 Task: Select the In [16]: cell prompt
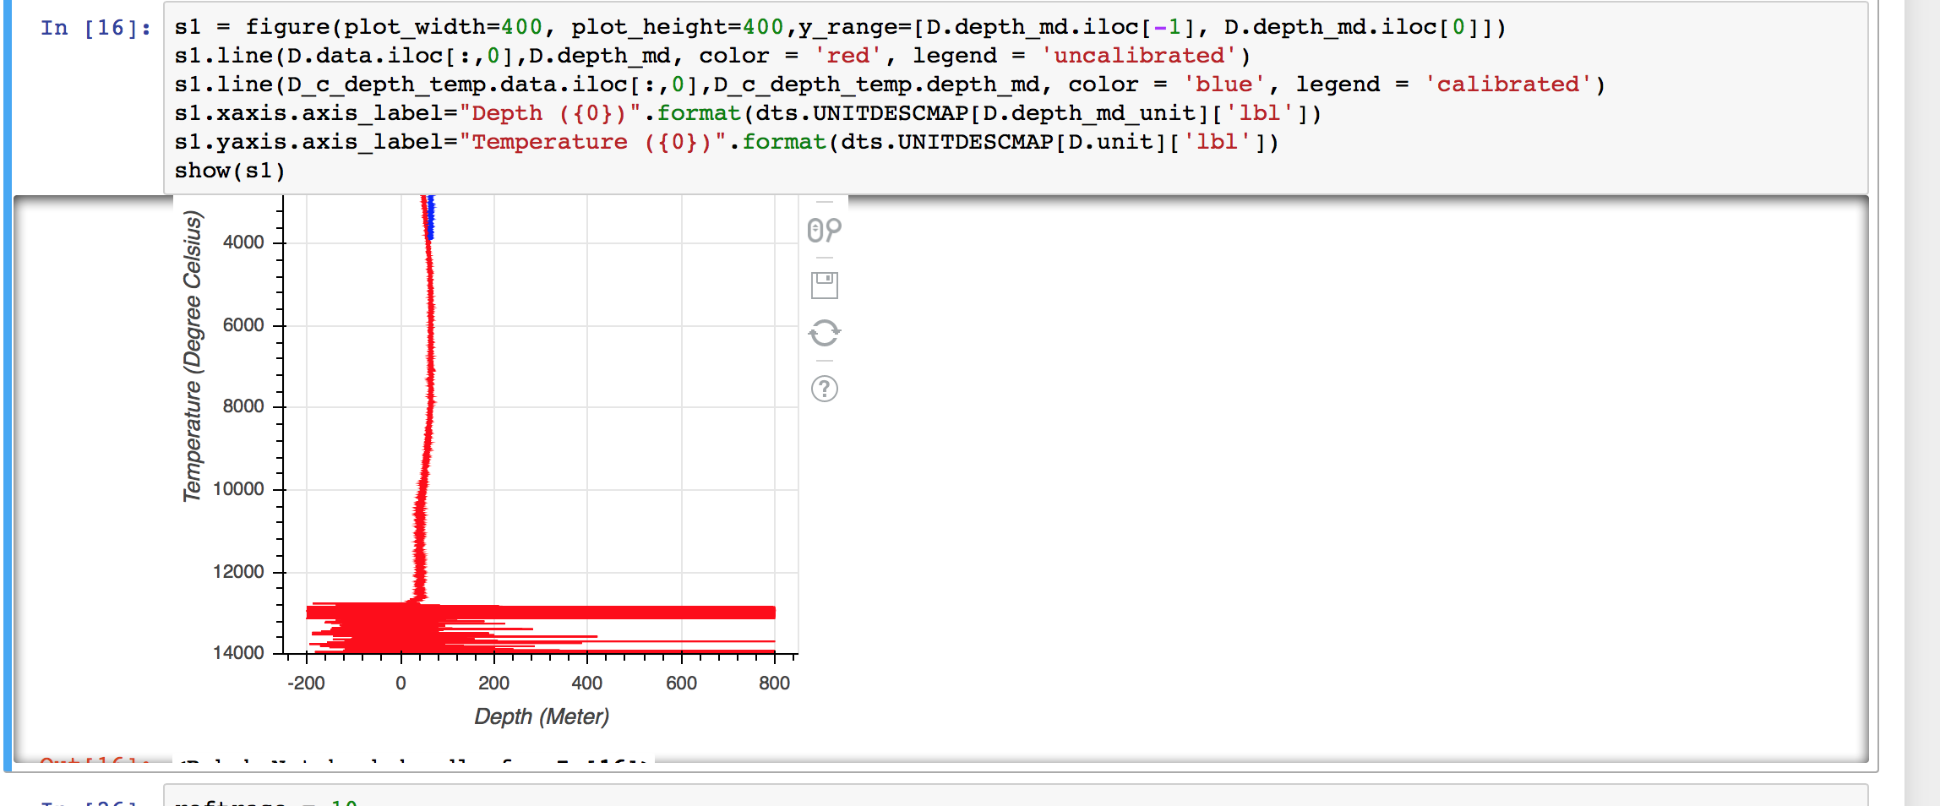tap(95, 28)
